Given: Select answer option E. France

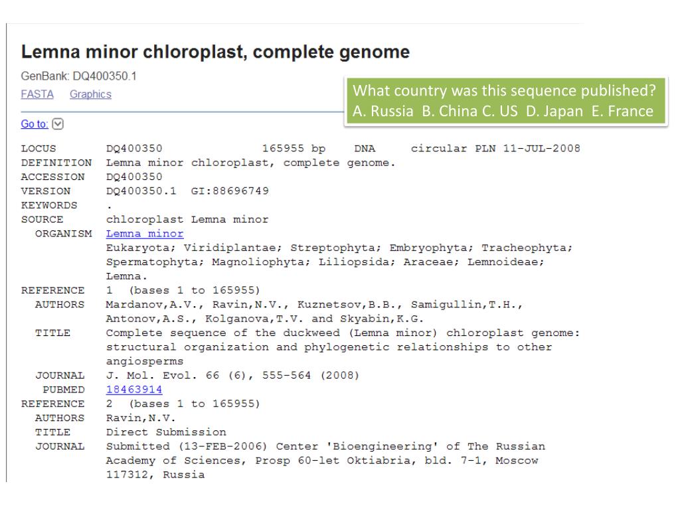Looking at the screenshot, I should point(622,112).
